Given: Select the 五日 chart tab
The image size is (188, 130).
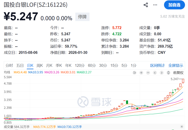Looking at the screenshot, I should (20, 66).
